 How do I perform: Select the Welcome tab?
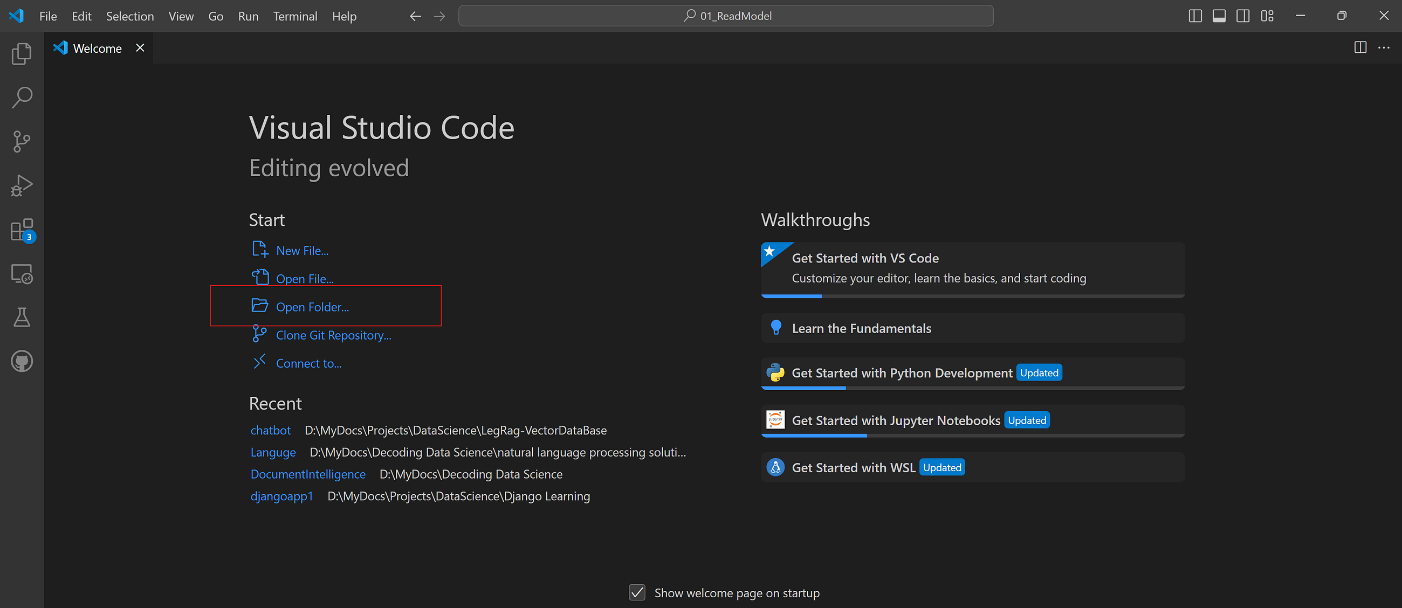coord(98,49)
